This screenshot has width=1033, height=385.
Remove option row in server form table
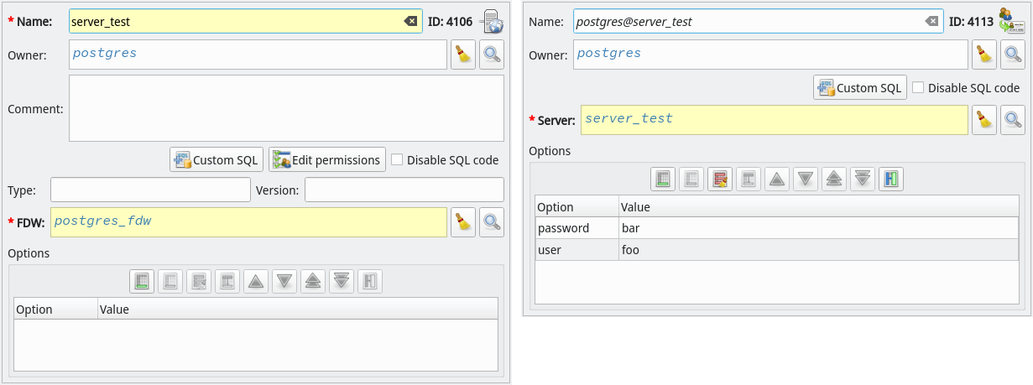coord(170,281)
